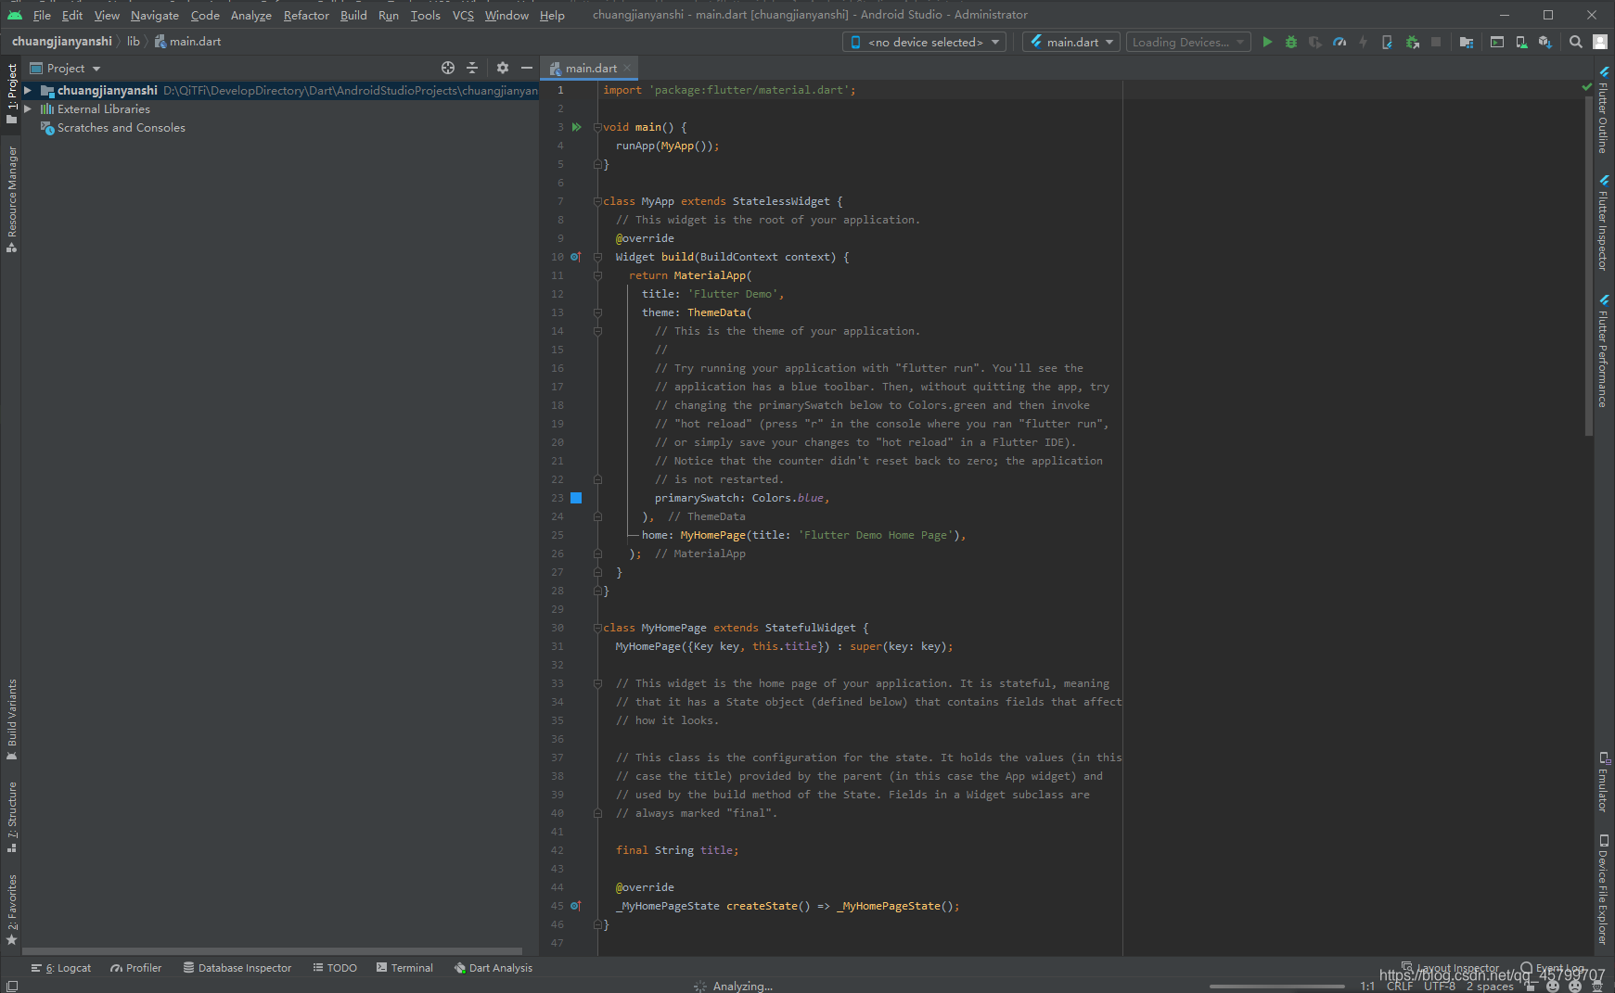
Task: Open Project Structure folder icon in toolbar
Action: click(1467, 42)
